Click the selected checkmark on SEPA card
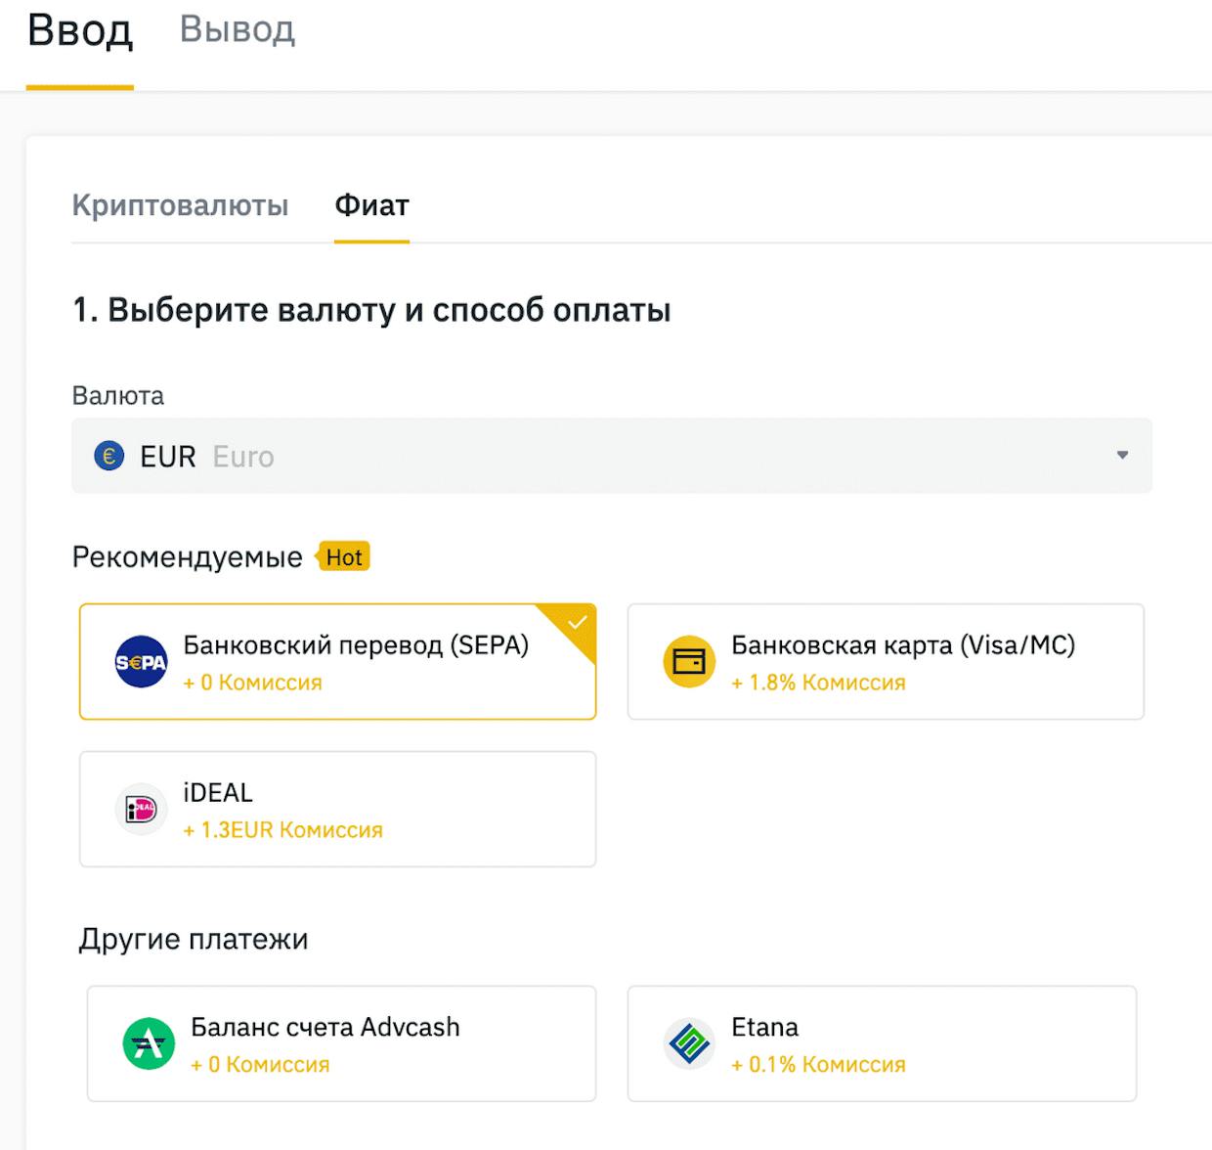The height and width of the screenshot is (1150, 1212). [577, 622]
